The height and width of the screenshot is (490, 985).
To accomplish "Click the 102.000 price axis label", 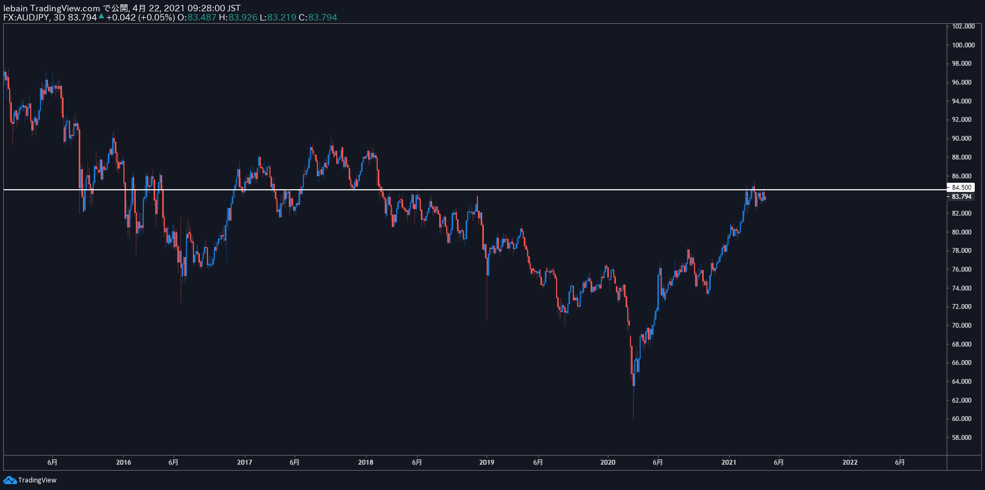I will (963, 26).
